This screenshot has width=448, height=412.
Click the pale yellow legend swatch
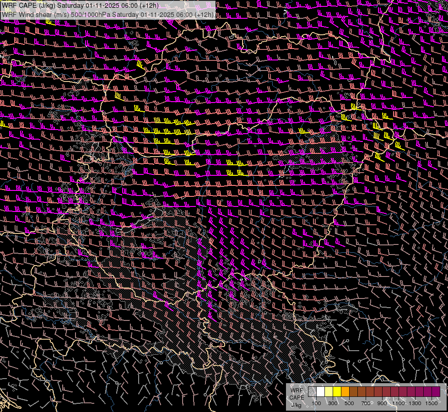pyautogui.click(x=329, y=392)
